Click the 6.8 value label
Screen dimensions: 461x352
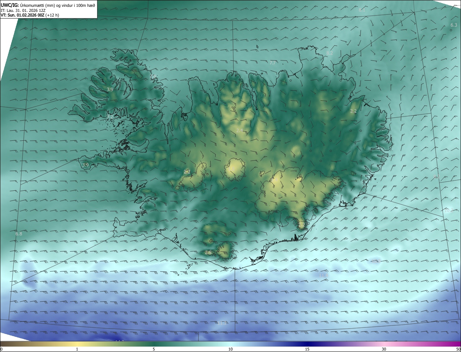point(19,234)
